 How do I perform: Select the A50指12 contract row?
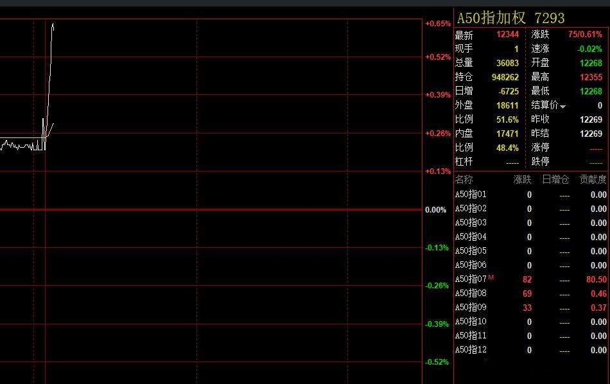pyautogui.click(x=531, y=350)
